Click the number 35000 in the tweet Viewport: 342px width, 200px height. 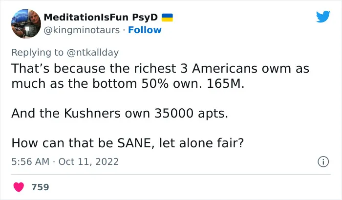[174, 113]
